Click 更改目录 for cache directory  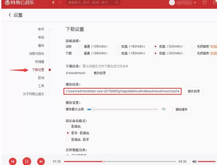pyautogui.click(x=194, y=91)
